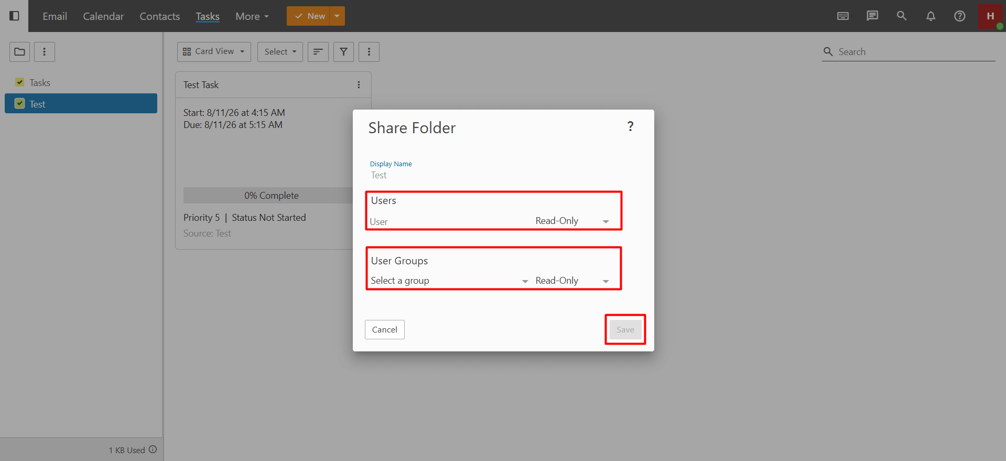
Task: Toggle the Tasks folder checkbox
Action: 20,82
